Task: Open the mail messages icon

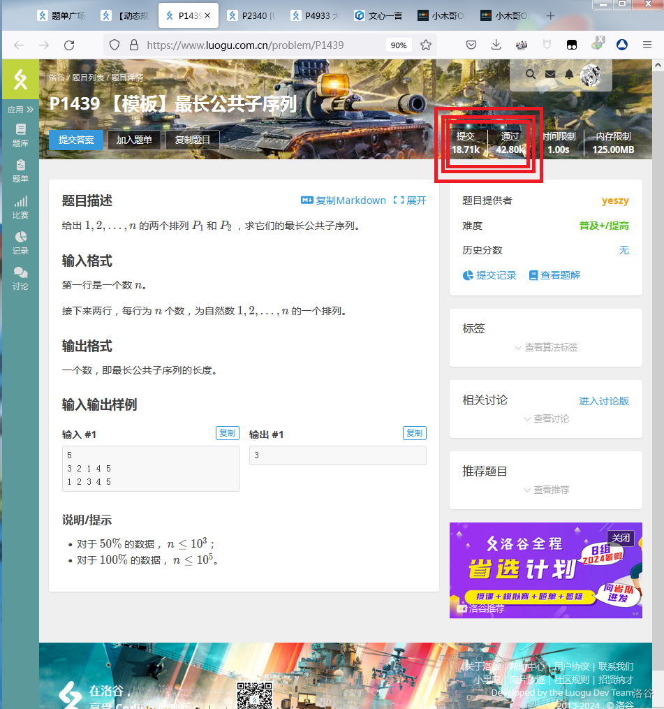Action: click(550, 74)
